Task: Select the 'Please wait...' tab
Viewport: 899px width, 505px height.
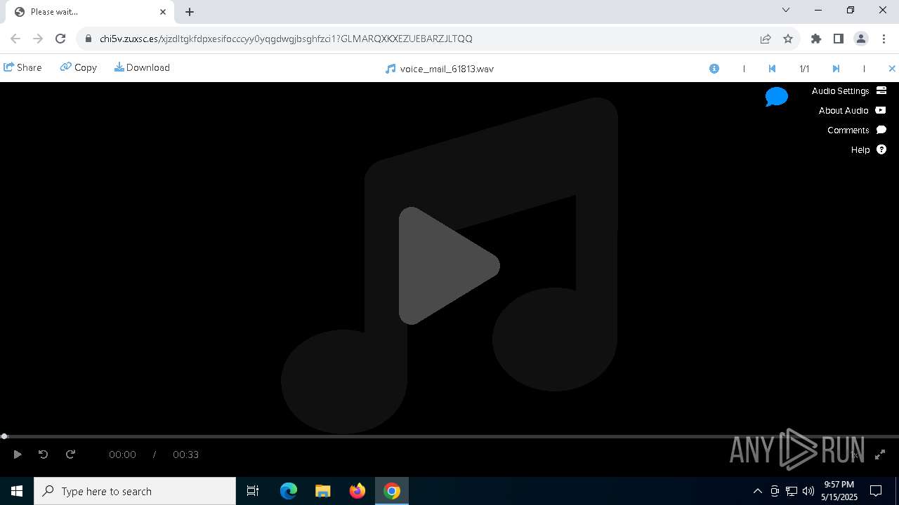Action: coord(90,12)
